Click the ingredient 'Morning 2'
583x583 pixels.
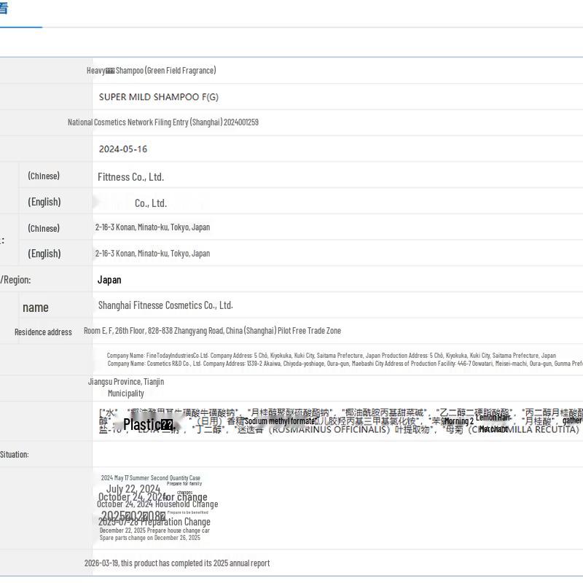(459, 421)
